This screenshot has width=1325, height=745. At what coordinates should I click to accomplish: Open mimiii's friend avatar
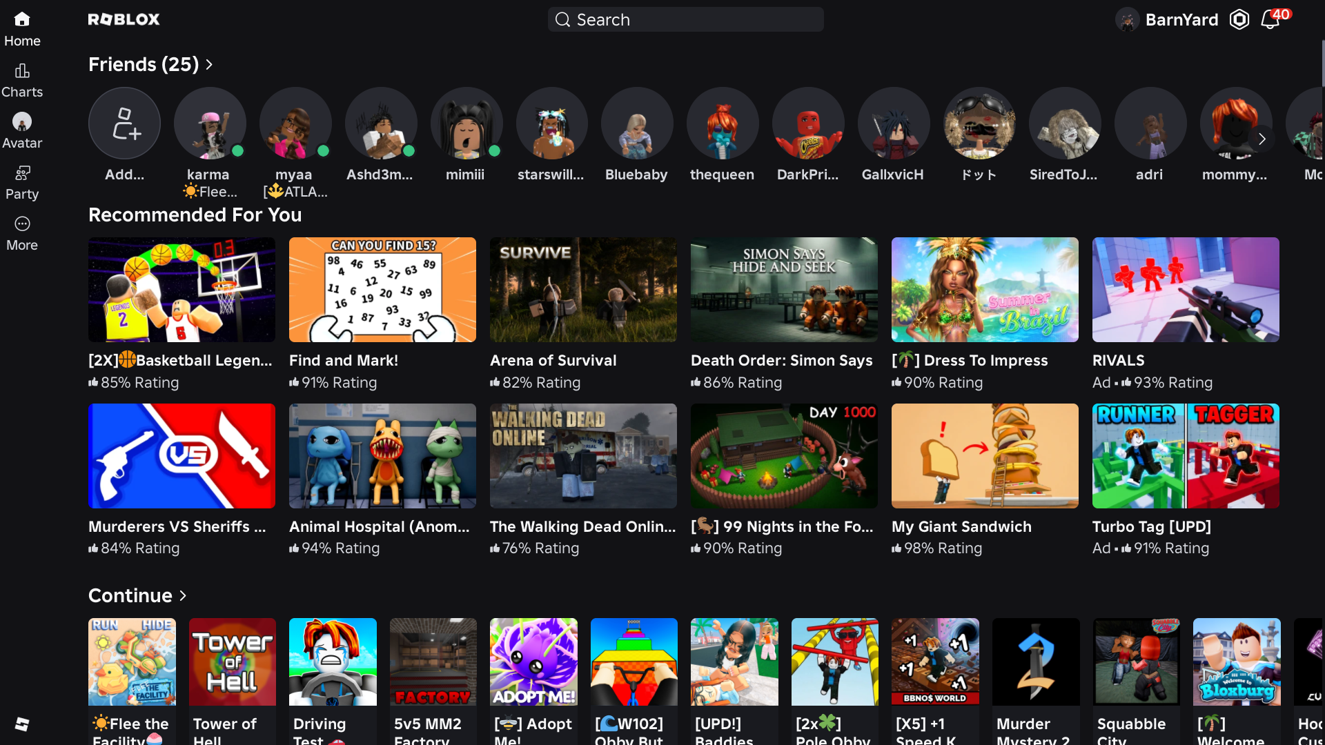coord(467,123)
